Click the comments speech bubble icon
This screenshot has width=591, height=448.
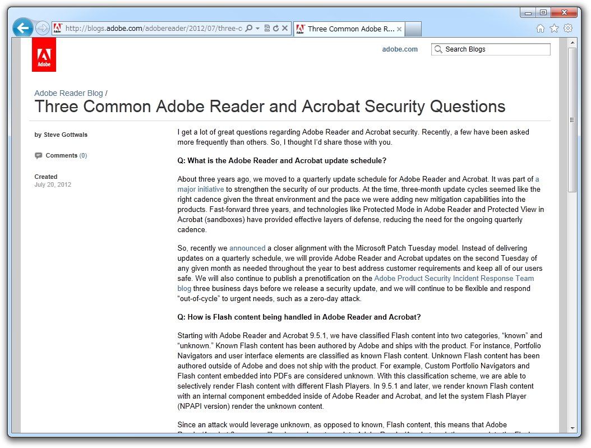coord(39,155)
